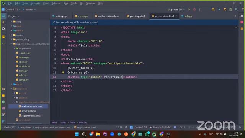This screenshot has width=245, height=138.
Task: Click the Dracula Colorful theme status
Action: tap(162, 127)
